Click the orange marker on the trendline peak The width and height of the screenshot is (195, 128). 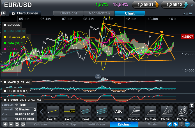(162, 32)
